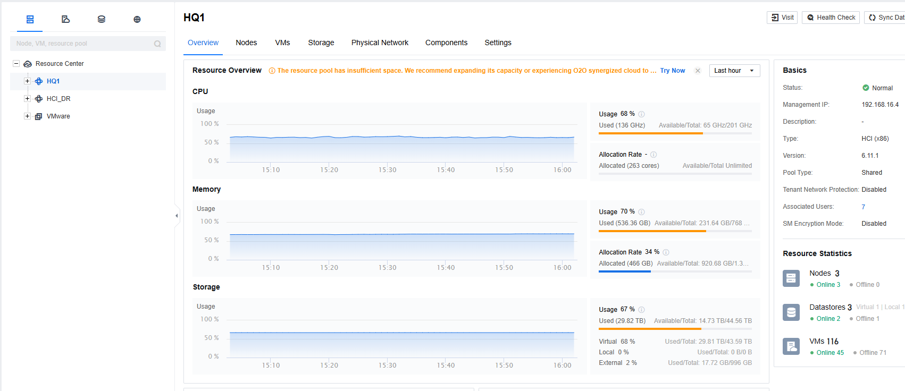
Task: Select VMware in the resource tree
Action: tap(58, 116)
